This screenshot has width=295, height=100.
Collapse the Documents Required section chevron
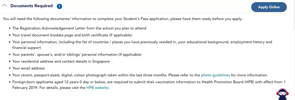(5, 6)
